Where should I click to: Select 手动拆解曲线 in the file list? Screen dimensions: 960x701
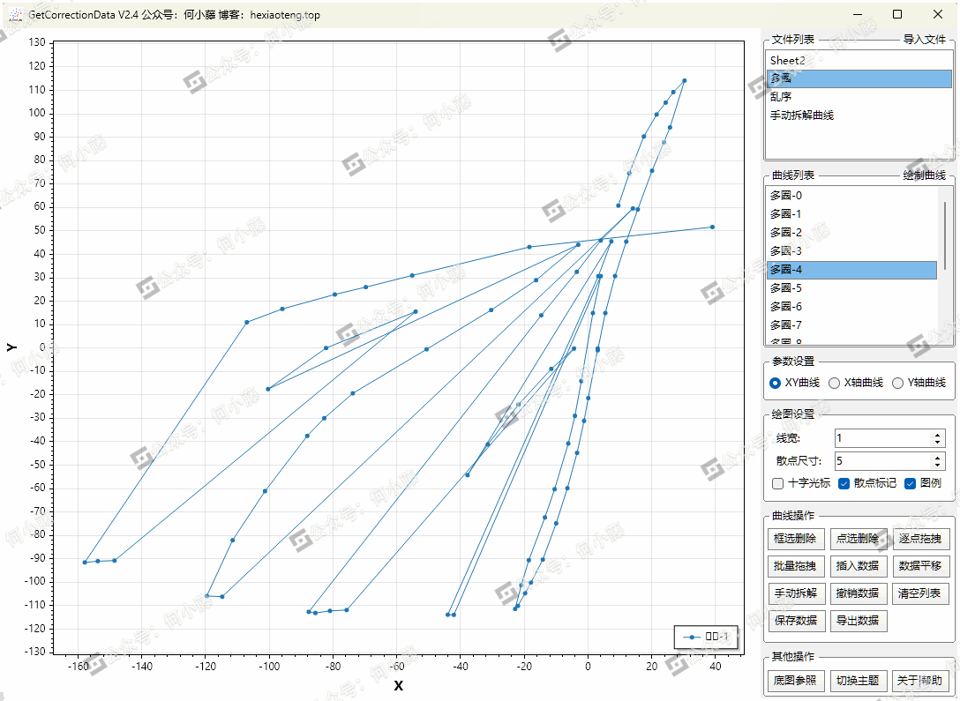pyautogui.click(x=801, y=116)
